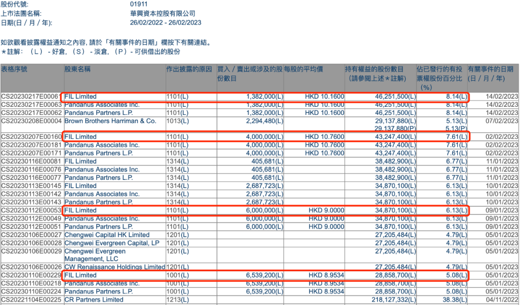Click 6.77(L) in row CS20230116E00081

click(x=456, y=161)
